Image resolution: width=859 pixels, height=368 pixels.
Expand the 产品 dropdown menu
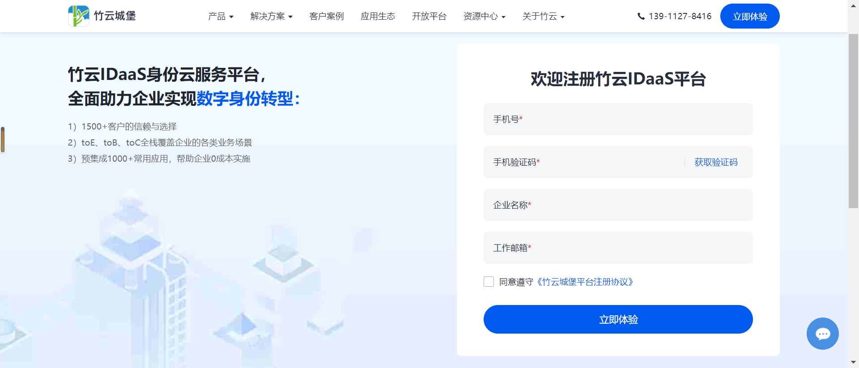[x=221, y=17]
